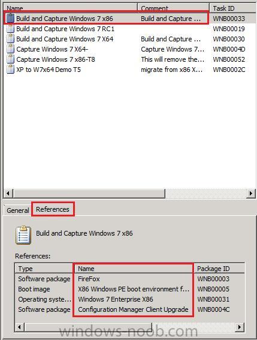Select Windows 7 Enterprise X86 reference
This screenshot has width=257, height=340.
click(116, 299)
